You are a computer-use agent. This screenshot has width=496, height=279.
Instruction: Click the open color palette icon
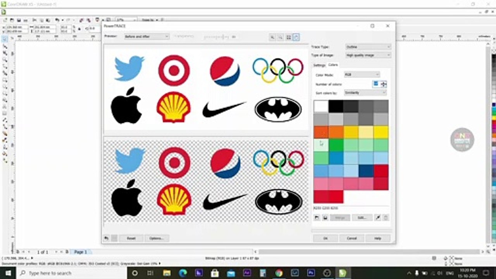(x=317, y=218)
